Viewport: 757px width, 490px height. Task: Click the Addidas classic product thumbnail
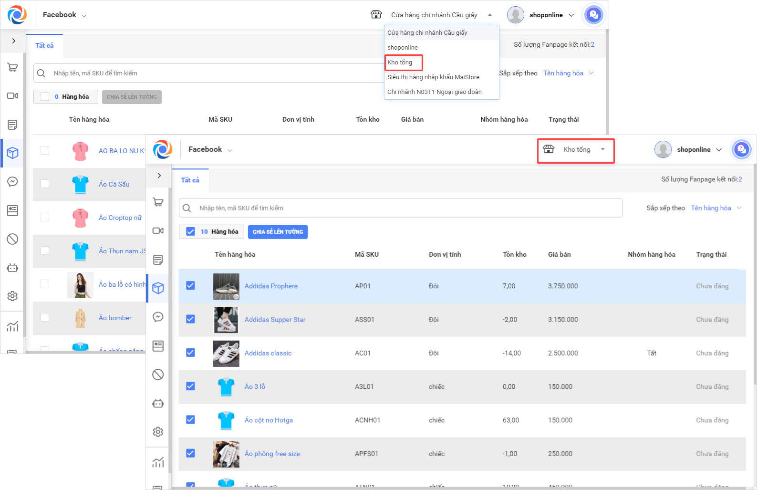[x=226, y=354]
